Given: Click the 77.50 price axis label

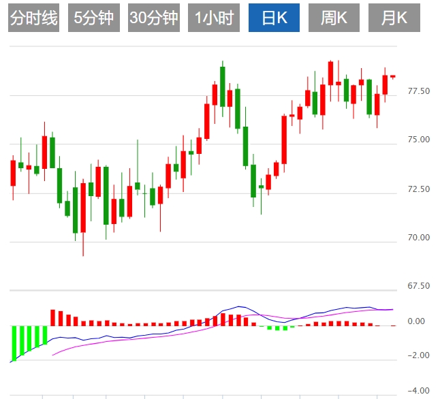Looking at the screenshot, I should click(x=419, y=91).
